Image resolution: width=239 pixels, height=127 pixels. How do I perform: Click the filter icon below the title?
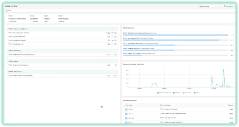coord(7,11)
